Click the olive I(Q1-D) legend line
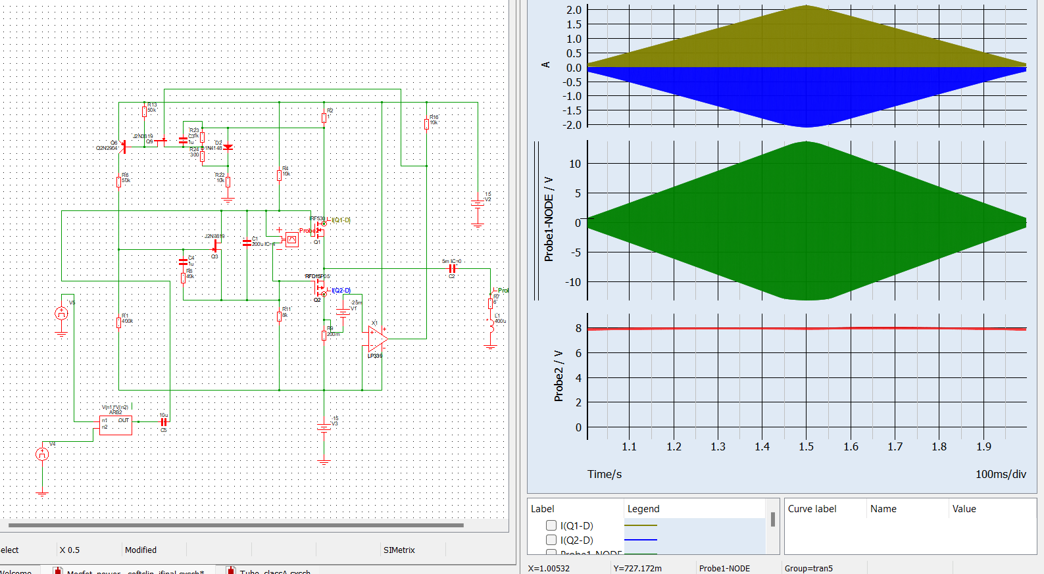This screenshot has width=1044, height=574. point(641,525)
